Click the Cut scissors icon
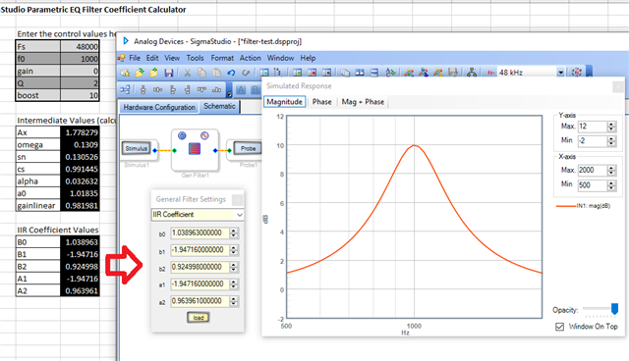629x361 pixels. pyautogui.click(x=187, y=73)
